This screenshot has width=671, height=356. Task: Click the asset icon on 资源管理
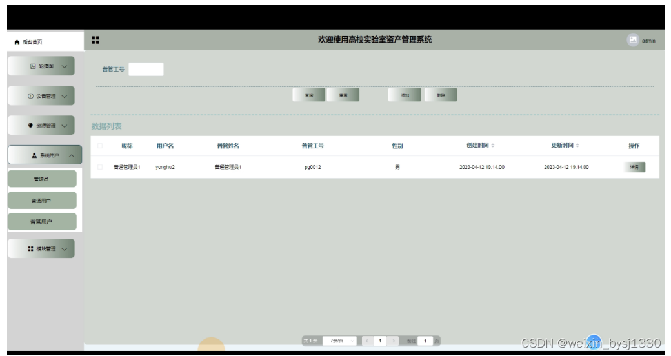tap(30, 126)
